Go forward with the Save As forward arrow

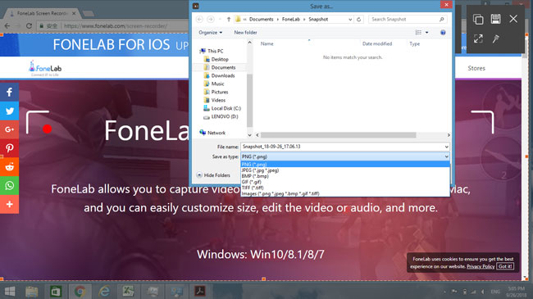click(211, 20)
